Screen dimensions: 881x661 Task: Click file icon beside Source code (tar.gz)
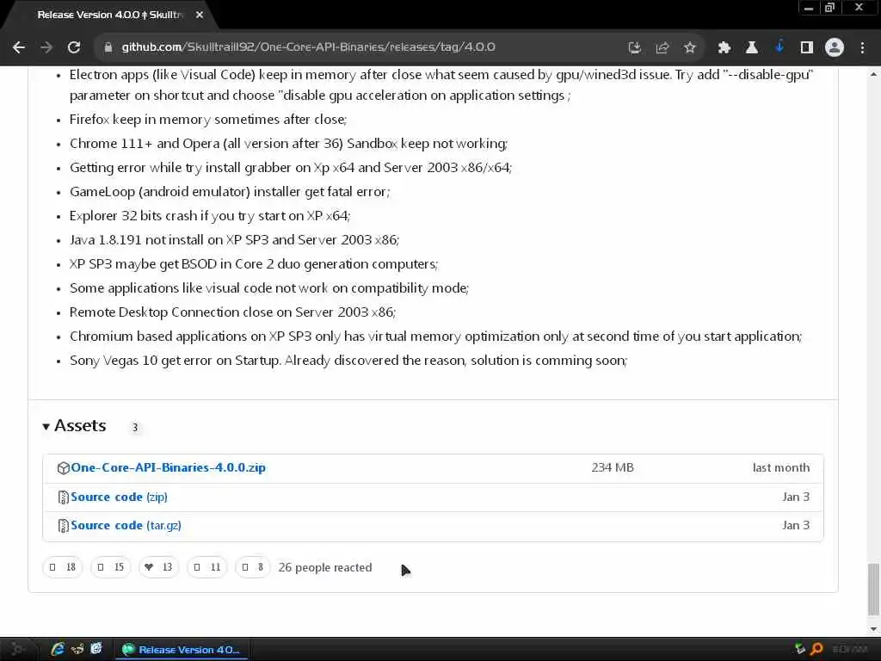click(x=64, y=526)
